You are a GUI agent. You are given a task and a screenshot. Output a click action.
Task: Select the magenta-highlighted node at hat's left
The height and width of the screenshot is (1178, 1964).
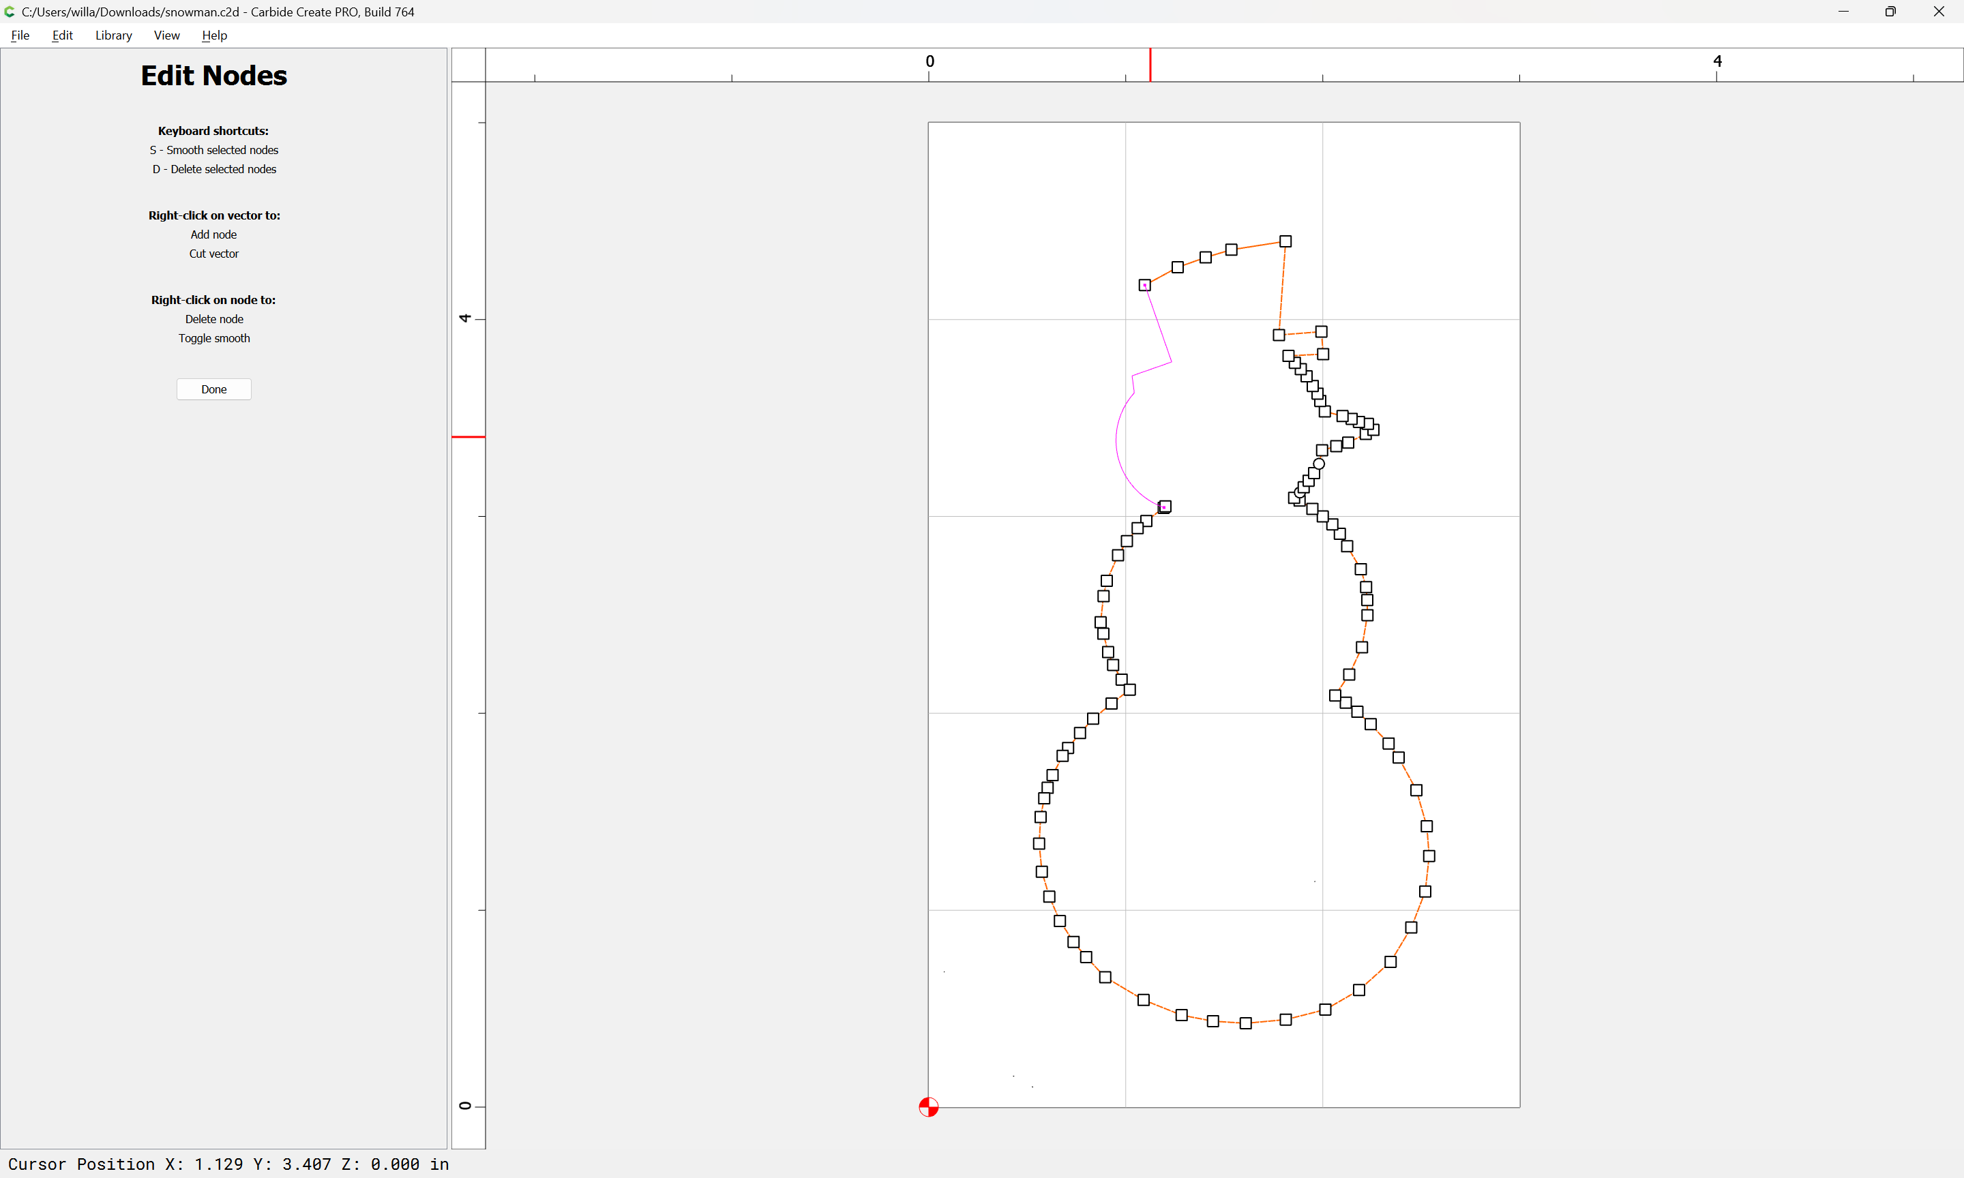(x=1145, y=285)
